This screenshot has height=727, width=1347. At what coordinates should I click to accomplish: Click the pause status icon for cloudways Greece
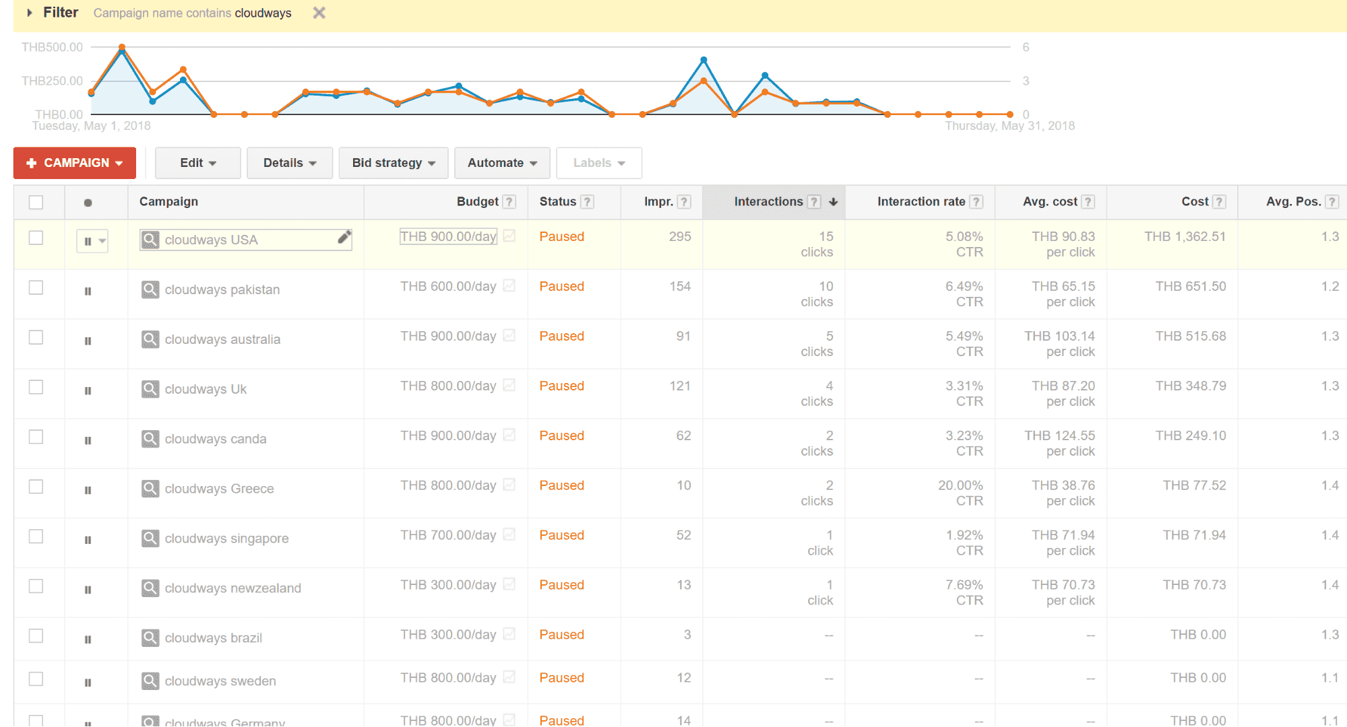88,491
